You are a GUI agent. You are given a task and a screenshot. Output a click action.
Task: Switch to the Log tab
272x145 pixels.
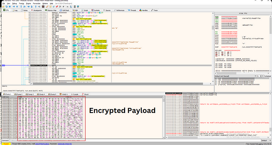click(x=15, y=10)
